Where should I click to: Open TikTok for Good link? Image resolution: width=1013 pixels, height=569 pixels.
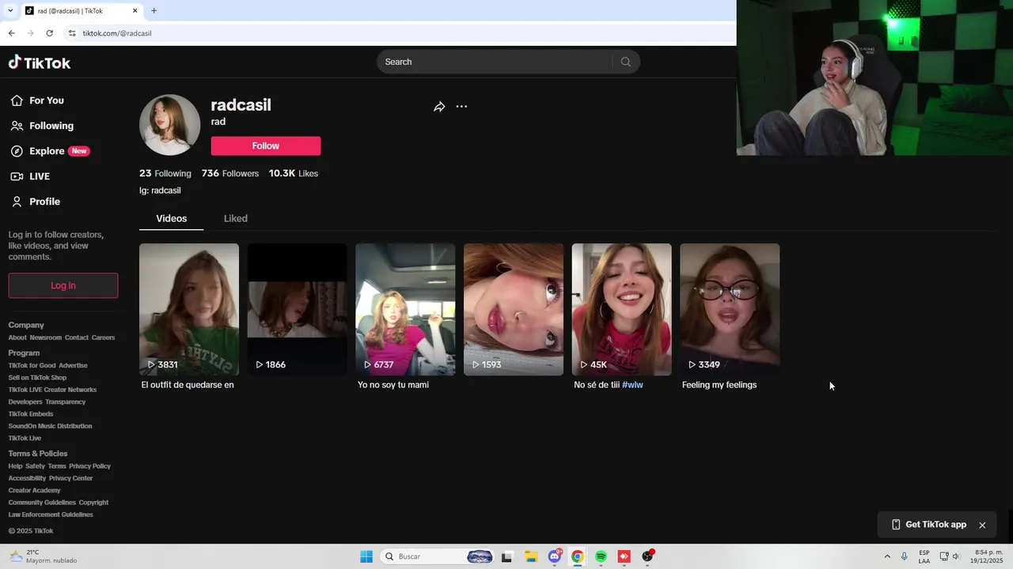[x=32, y=366]
